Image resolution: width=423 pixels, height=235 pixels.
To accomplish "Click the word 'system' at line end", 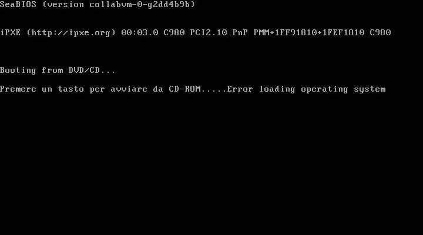I will (x=370, y=89).
